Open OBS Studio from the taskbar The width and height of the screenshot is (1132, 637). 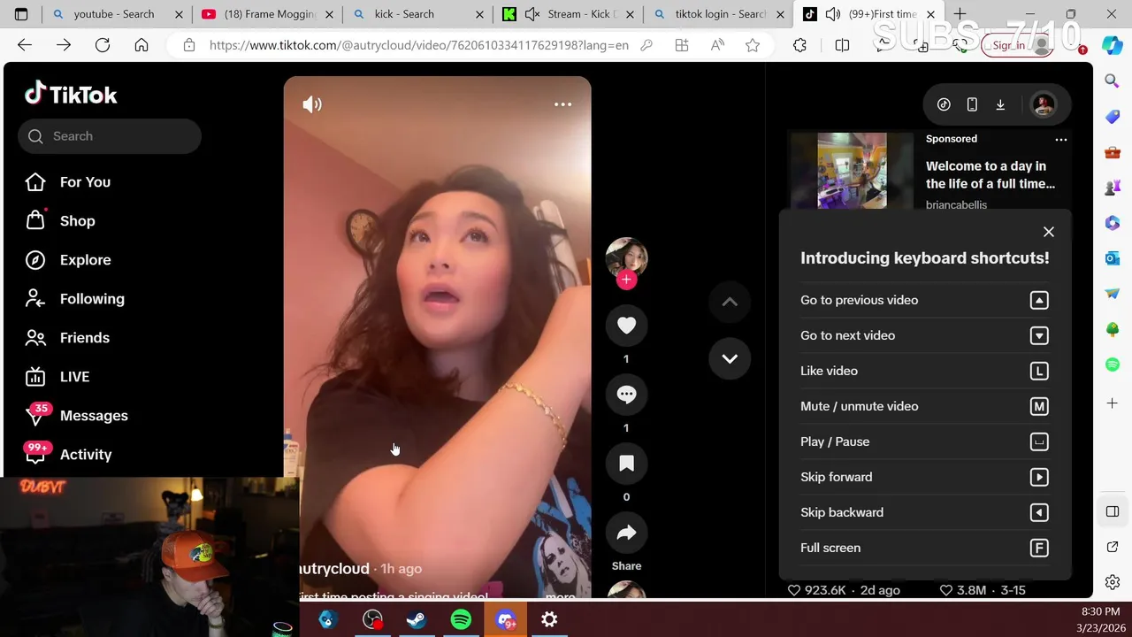click(372, 620)
